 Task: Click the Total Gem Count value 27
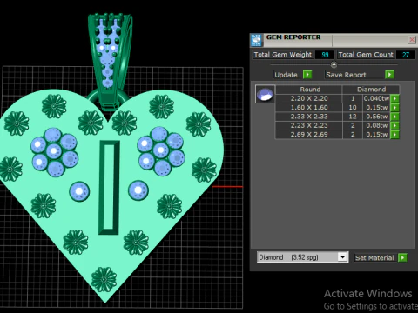coord(406,55)
